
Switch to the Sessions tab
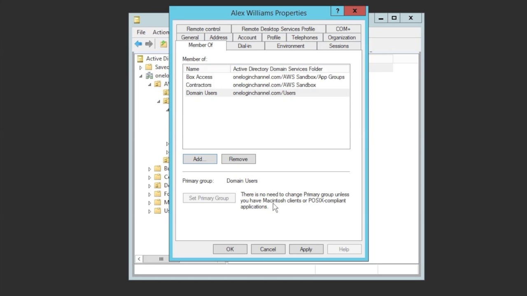pyautogui.click(x=339, y=46)
